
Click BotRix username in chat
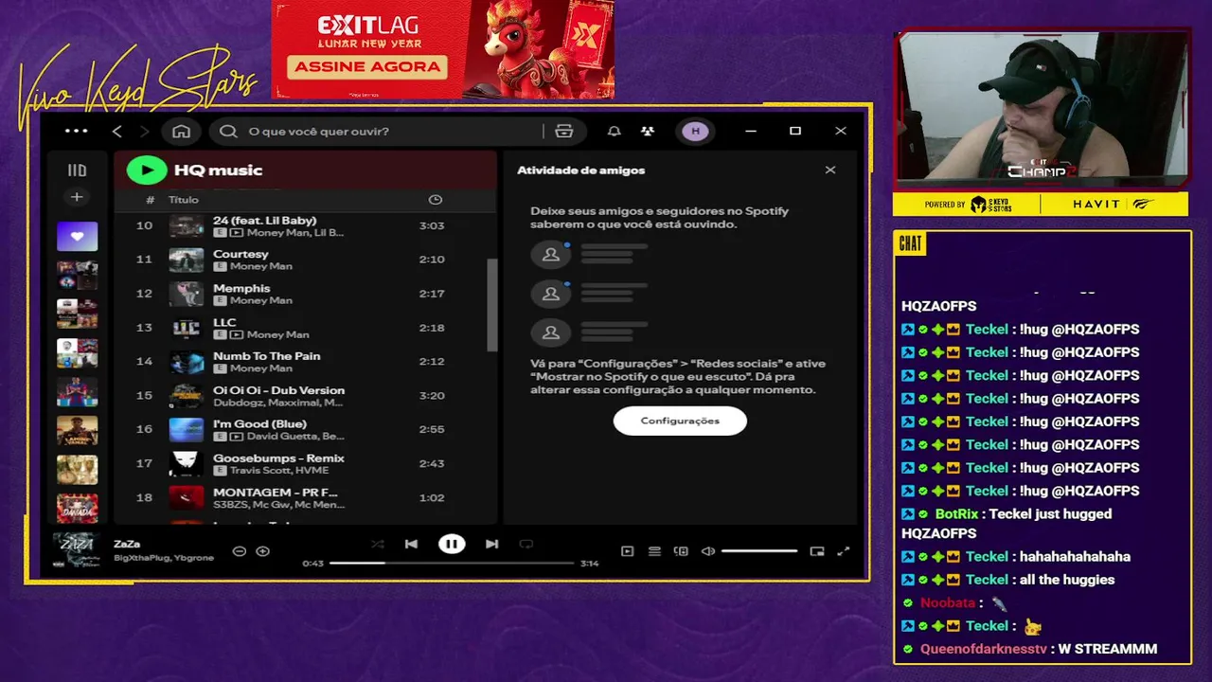pyautogui.click(x=956, y=514)
